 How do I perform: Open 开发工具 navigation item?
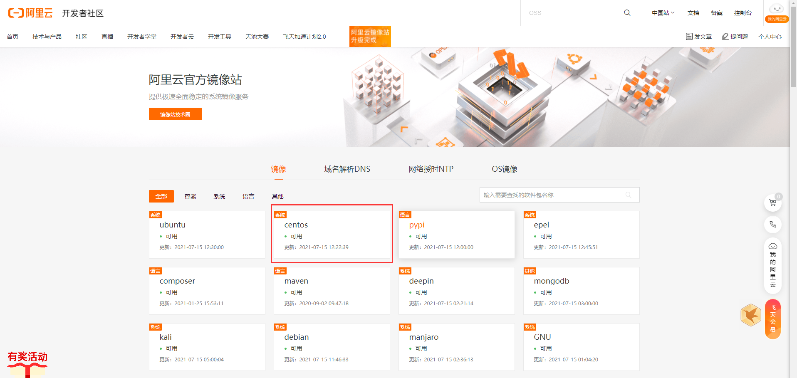[x=220, y=37]
